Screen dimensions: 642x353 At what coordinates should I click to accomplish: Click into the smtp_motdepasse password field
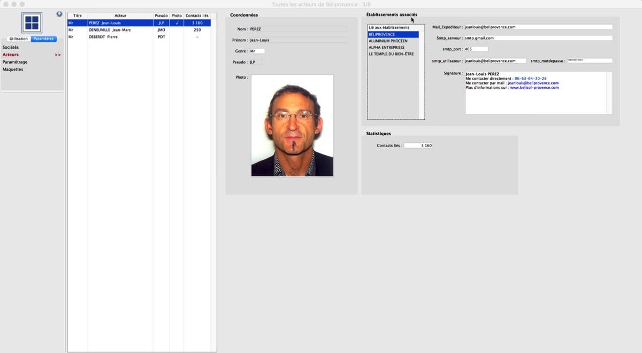point(589,61)
